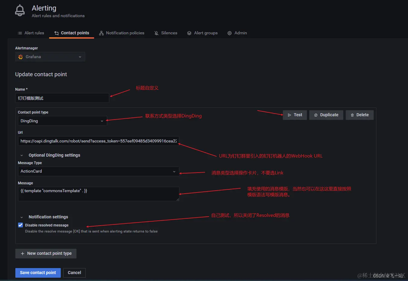Click the plus icon for New contact point type
408x281 pixels.
point(23,254)
